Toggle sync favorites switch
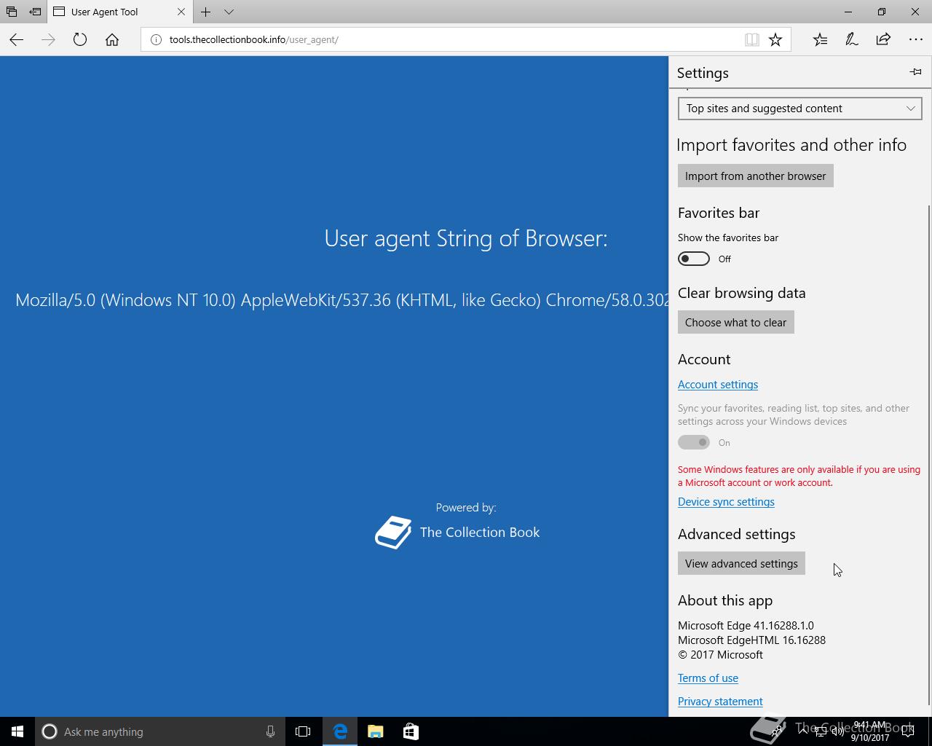932x746 pixels. (x=693, y=442)
